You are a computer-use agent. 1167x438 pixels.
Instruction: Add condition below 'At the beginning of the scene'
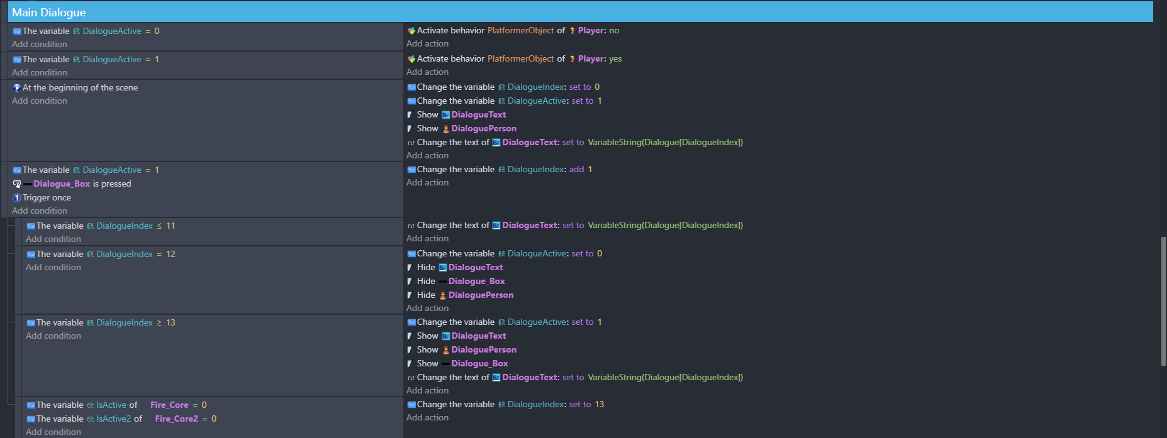40,101
